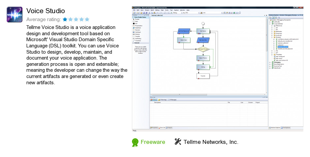Open the Build menu
The image size is (310, 157).
point(152,10)
